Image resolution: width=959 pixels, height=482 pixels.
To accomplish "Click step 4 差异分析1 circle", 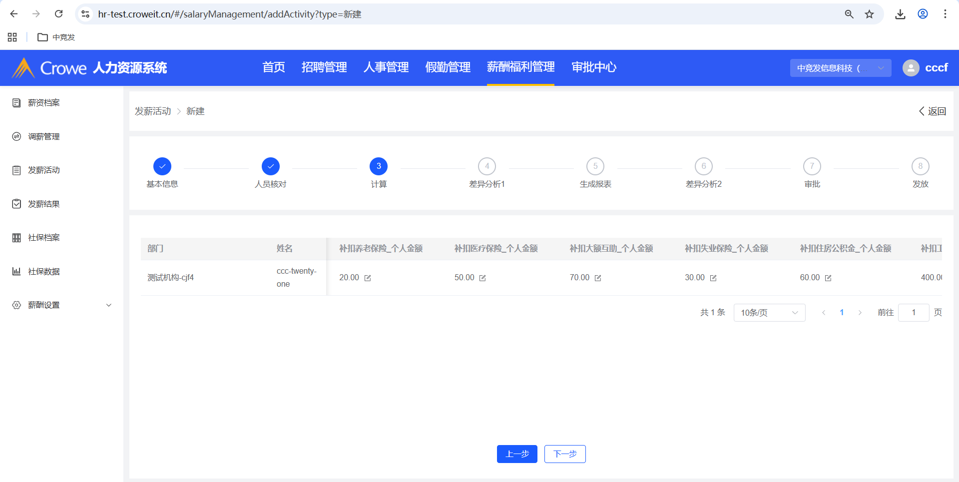I will tap(487, 166).
